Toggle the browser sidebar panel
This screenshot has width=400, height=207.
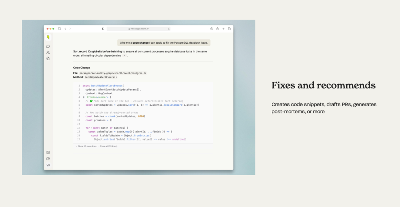pyautogui.click(x=59, y=28)
